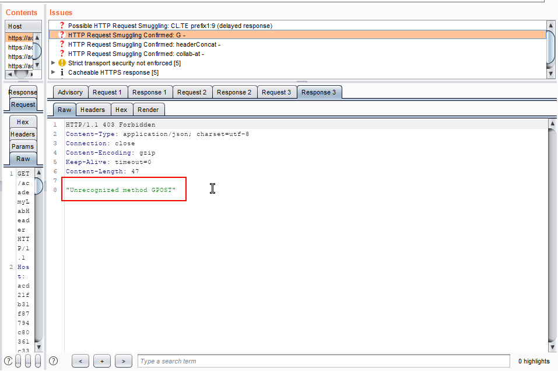Switch to the Request 2 tab
Viewport: 558px width, 371px height.
click(192, 92)
